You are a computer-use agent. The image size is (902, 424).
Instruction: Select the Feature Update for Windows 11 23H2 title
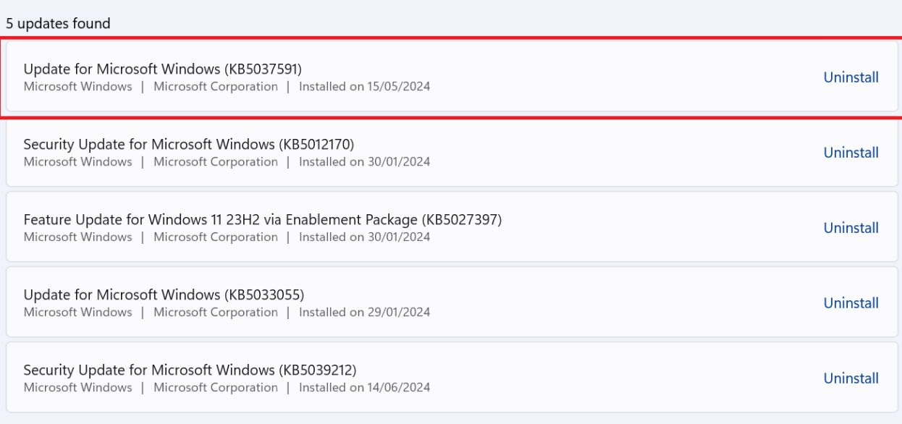click(x=262, y=219)
